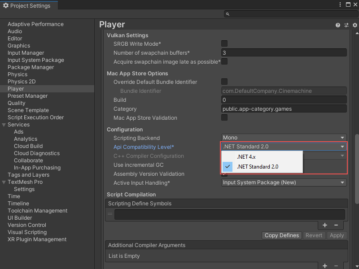The image size is (359, 269).
Task: Click the Copy Defines button
Action: pos(281,235)
